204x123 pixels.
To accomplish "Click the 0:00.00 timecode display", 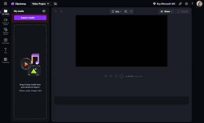I will click(x=134, y=76).
